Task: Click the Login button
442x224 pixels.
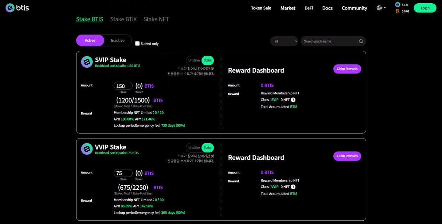Action: click(425, 8)
